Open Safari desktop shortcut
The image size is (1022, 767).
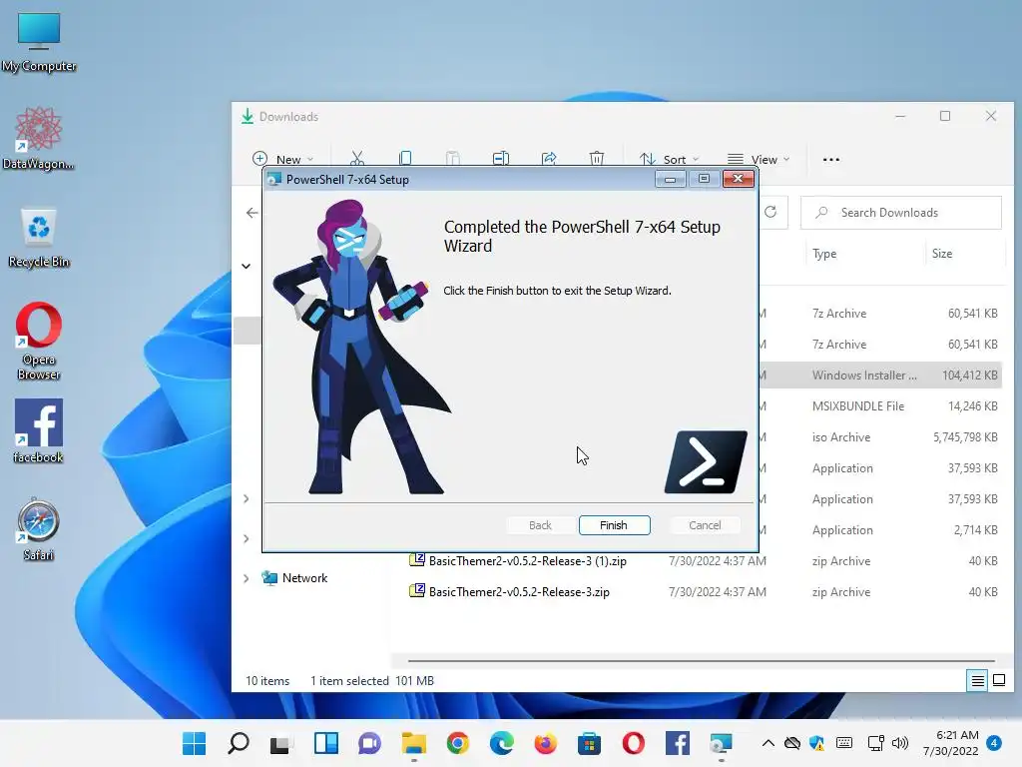[x=39, y=529]
